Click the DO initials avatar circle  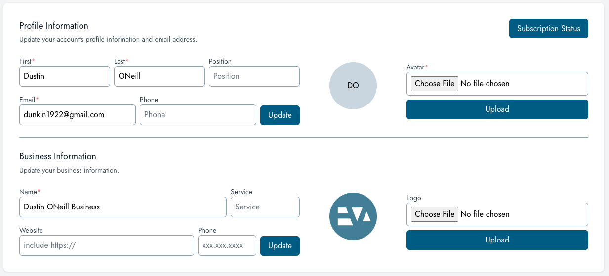[353, 86]
